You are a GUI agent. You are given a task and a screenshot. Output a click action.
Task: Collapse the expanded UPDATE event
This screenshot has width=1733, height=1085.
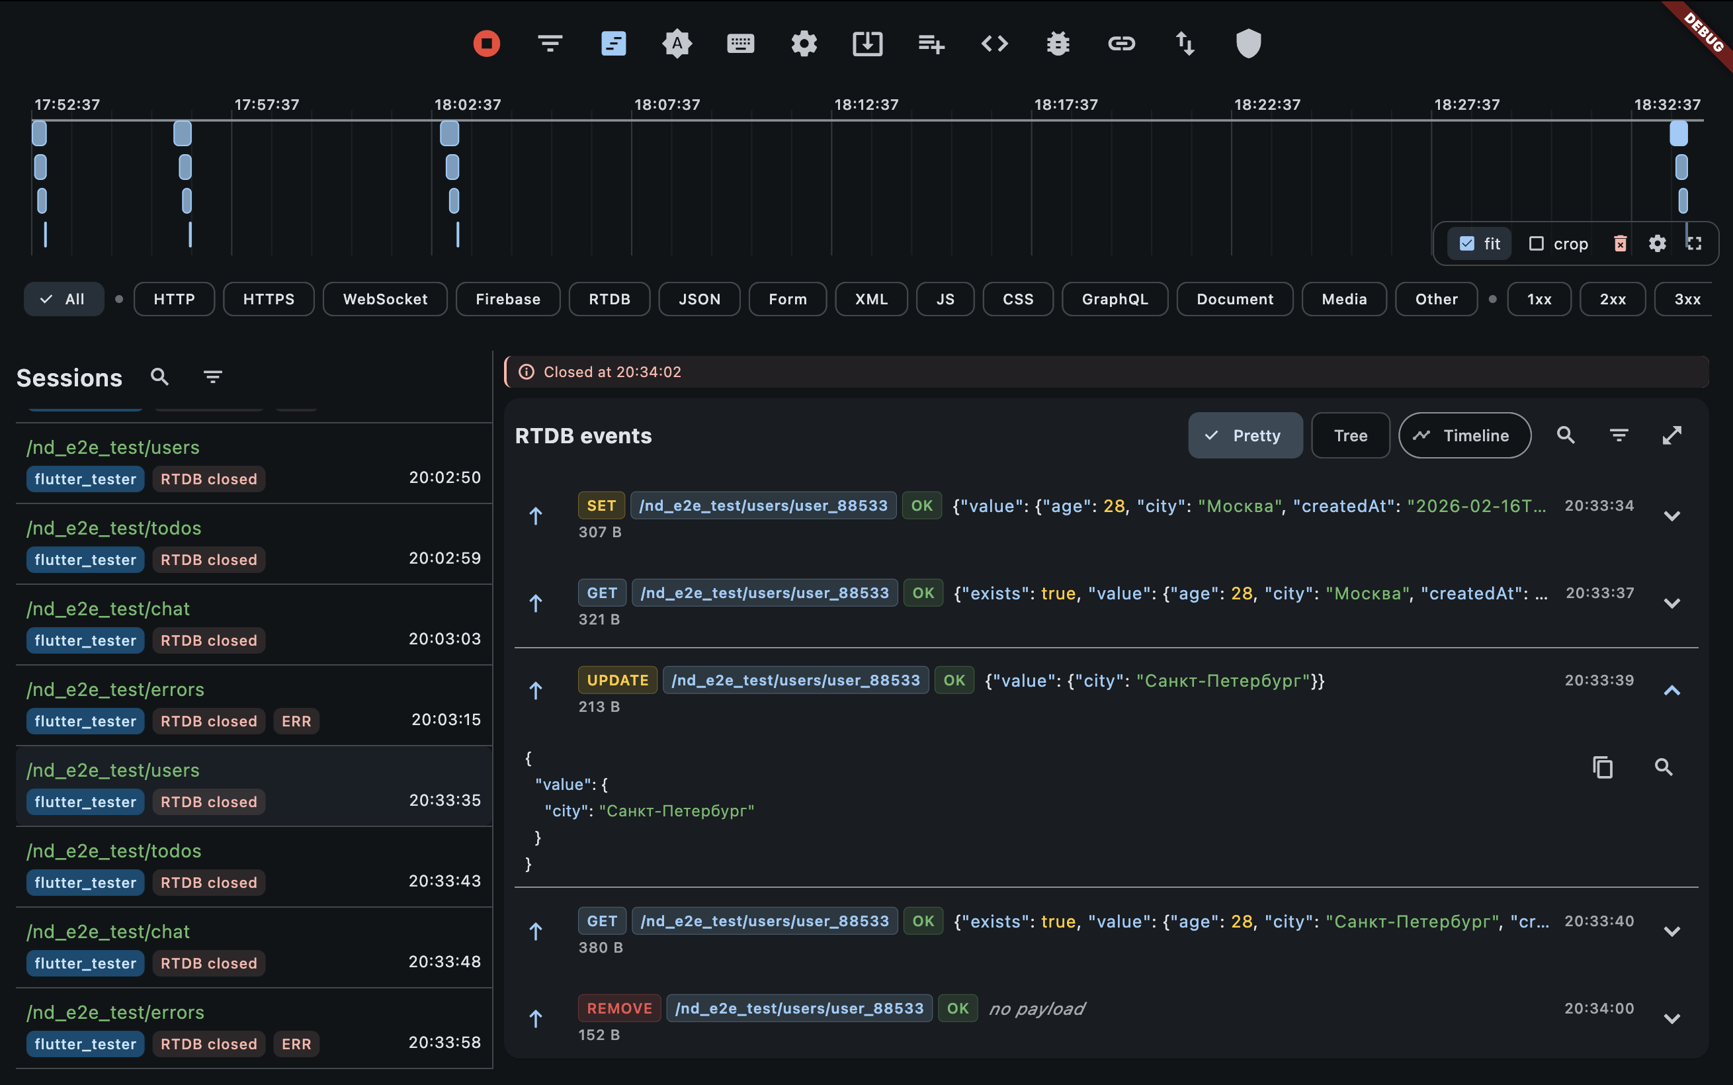pos(1671,690)
